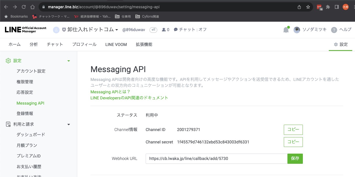Reload the page
Viewport: 355px width, 177px height.
point(24,7)
